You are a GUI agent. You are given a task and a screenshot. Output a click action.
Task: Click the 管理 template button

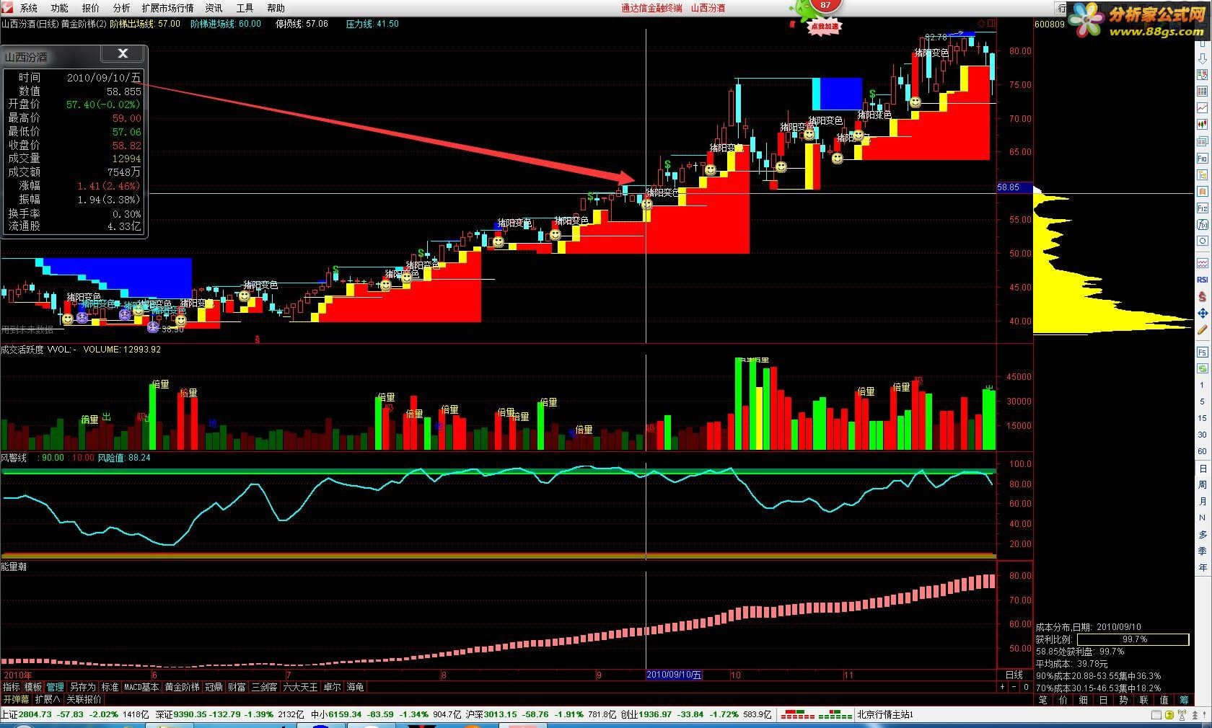click(x=55, y=688)
